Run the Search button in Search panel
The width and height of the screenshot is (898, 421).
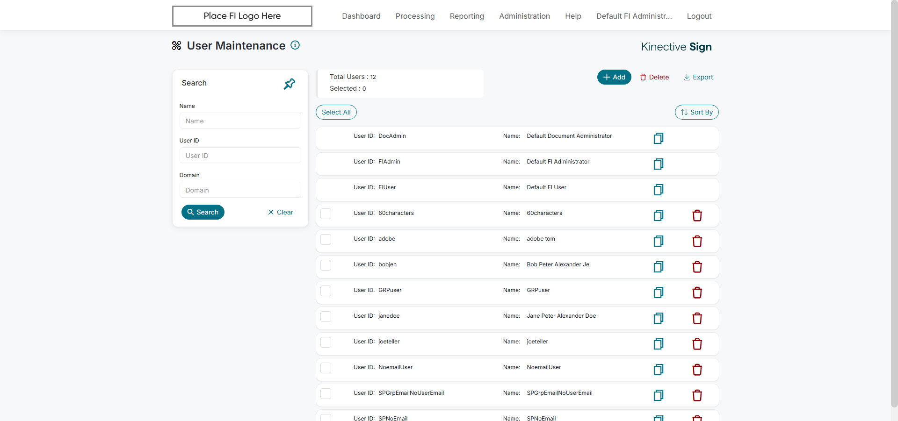click(x=203, y=212)
